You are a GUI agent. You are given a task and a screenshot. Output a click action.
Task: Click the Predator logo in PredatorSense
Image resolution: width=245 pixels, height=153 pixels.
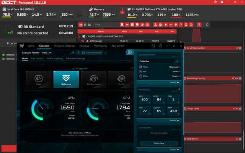[x=21, y=46]
